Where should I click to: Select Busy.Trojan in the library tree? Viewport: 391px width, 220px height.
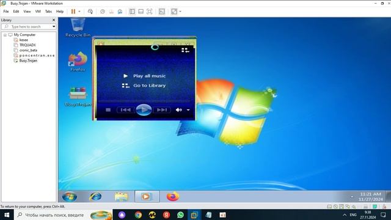(x=28, y=61)
